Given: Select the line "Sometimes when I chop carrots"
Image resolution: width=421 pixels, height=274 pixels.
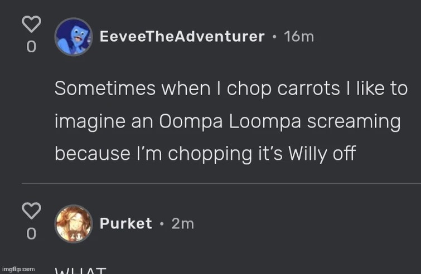Looking at the screenshot, I should click(x=197, y=89).
